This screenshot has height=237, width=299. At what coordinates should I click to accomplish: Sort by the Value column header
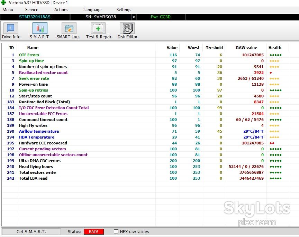tap(172, 48)
